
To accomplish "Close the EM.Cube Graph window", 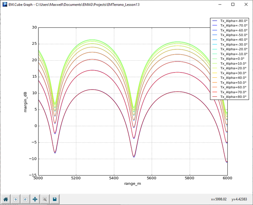I will tap(245, 4).
